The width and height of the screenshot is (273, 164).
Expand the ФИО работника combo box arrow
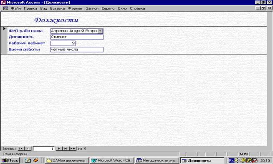tap(100, 31)
